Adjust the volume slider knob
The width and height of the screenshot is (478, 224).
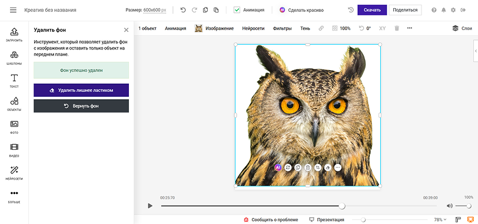[469, 206]
